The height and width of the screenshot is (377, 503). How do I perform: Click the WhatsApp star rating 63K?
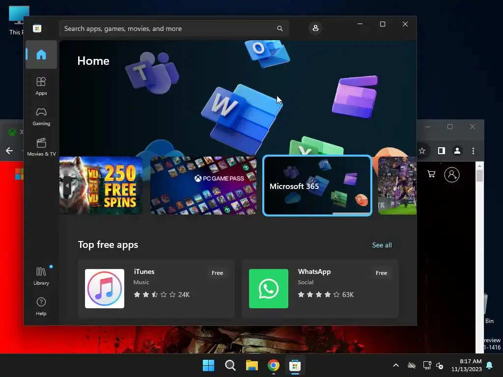tap(326, 295)
